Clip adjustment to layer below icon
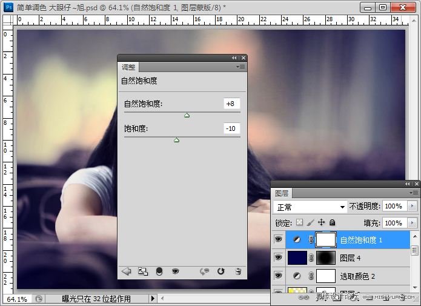Viewport: 421px width, 306px height. [159, 271]
